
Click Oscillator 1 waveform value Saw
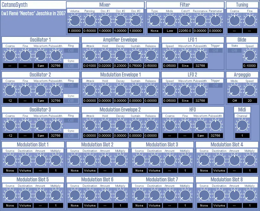[x=41, y=66]
